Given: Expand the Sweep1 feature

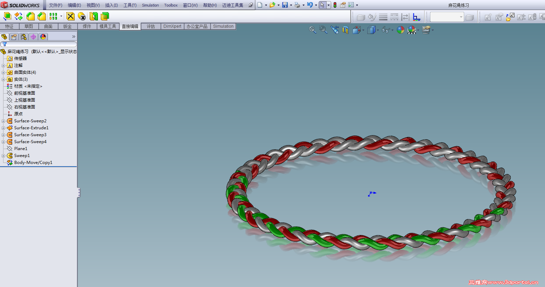Looking at the screenshot, I should [x=3, y=156].
